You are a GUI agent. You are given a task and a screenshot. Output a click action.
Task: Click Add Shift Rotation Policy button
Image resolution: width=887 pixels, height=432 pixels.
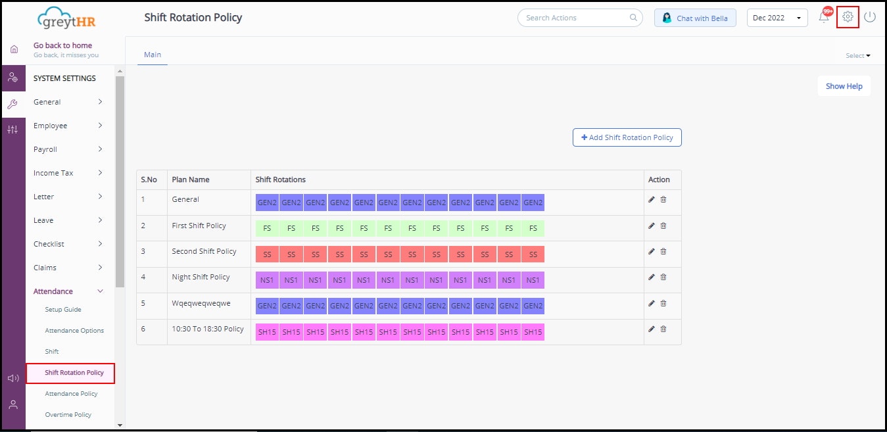[627, 137]
